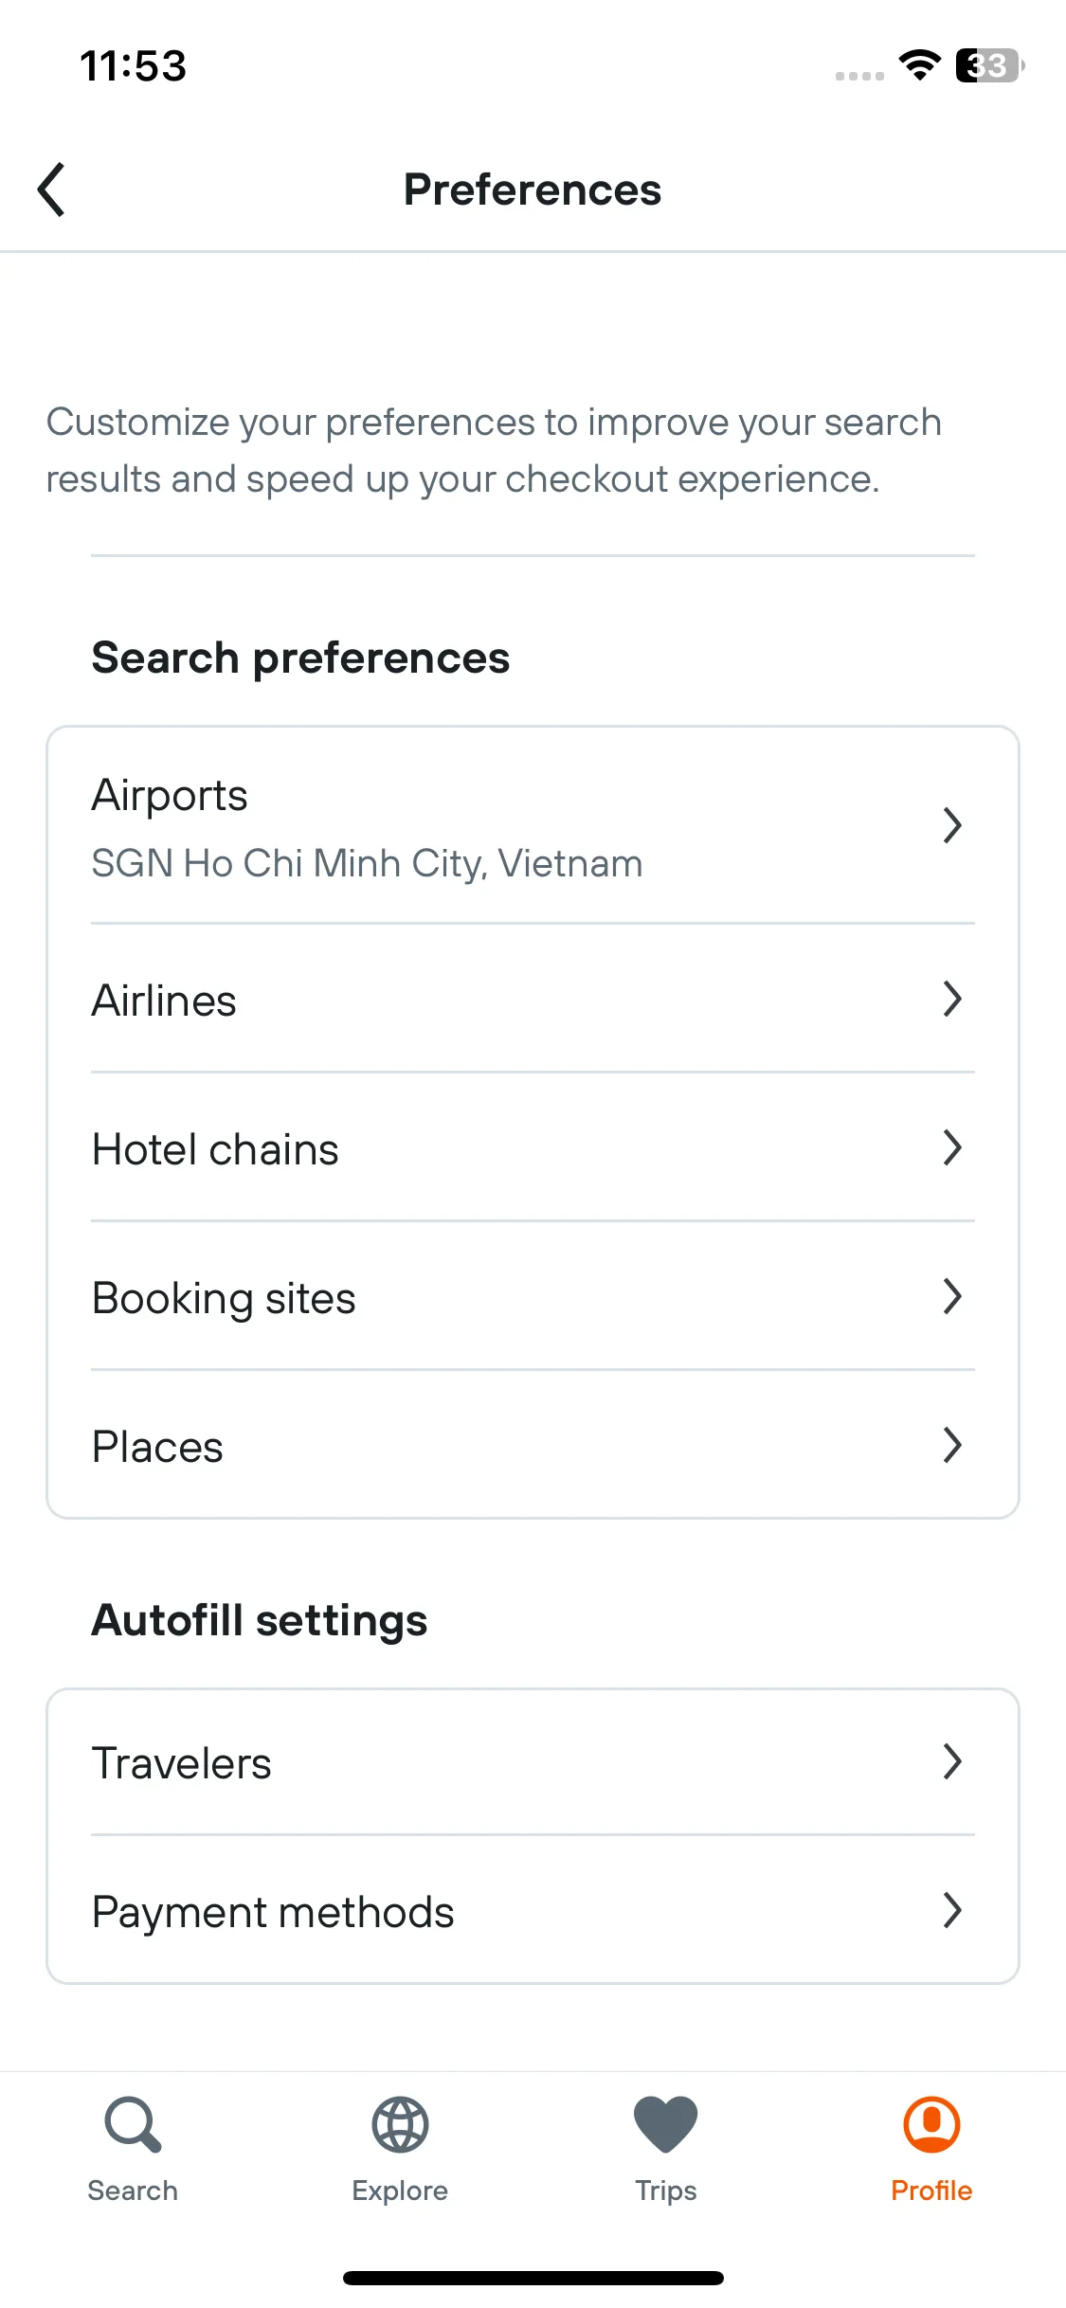1066x2308 pixels.
Task: Select the Profile person icon
Action: (931, 2125)
